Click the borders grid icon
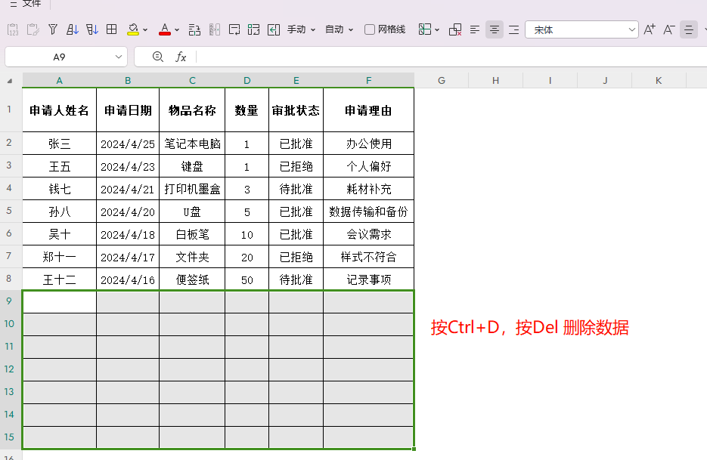The height and width of the screenshot is (460, 707). pyautogui.click(x=111, y=29)
